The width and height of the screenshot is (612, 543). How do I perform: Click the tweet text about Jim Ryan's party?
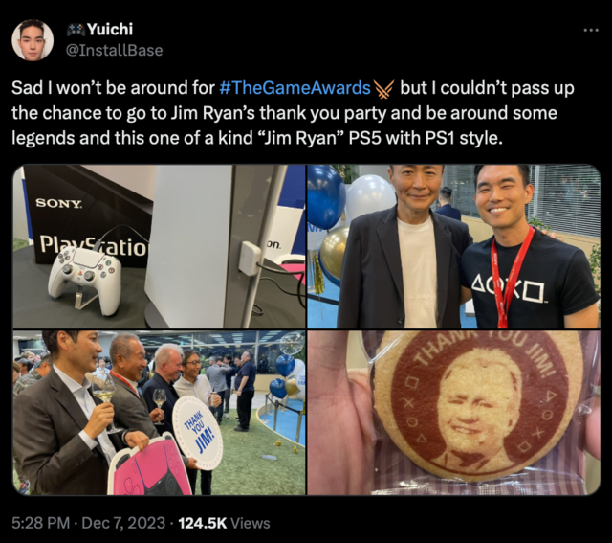tap(293, 113)
